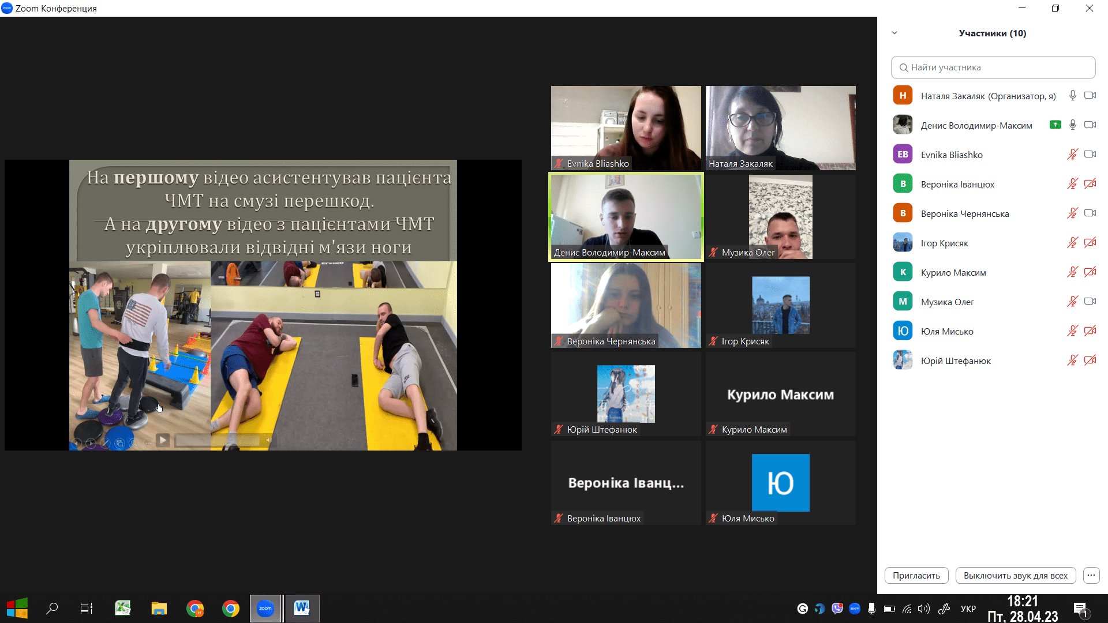Viewport: 1108px width, 623px height.
Task: Open the more options ellipsis button
Action: coord(1091,575)
